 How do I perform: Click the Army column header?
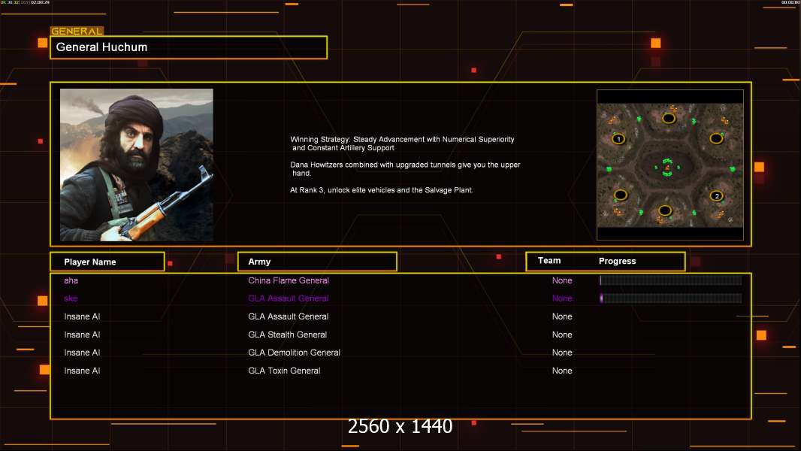click(x=317, y=262)
